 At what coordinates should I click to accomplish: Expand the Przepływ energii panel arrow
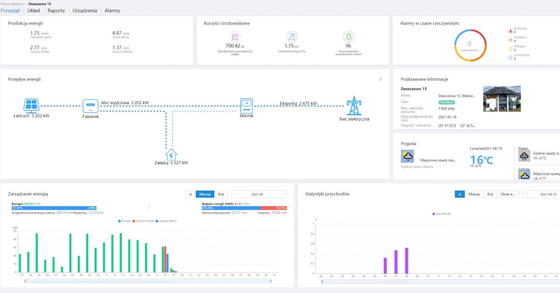(x=380, y=79)
